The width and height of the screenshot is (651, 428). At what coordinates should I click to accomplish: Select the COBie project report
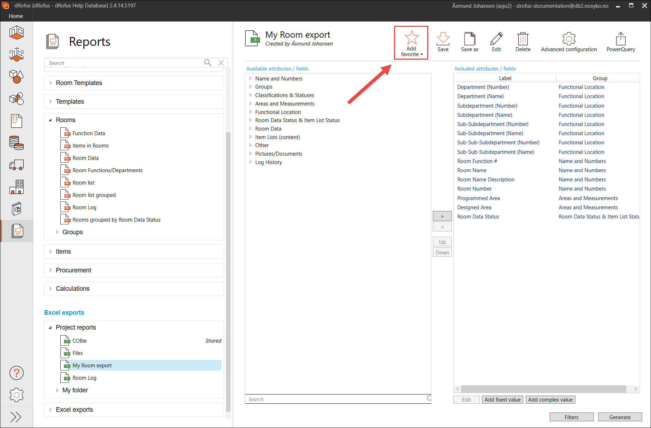80,341
